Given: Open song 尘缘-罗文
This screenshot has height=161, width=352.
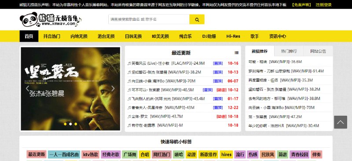Looking at the screenshot, I should (x=157, y=116).
